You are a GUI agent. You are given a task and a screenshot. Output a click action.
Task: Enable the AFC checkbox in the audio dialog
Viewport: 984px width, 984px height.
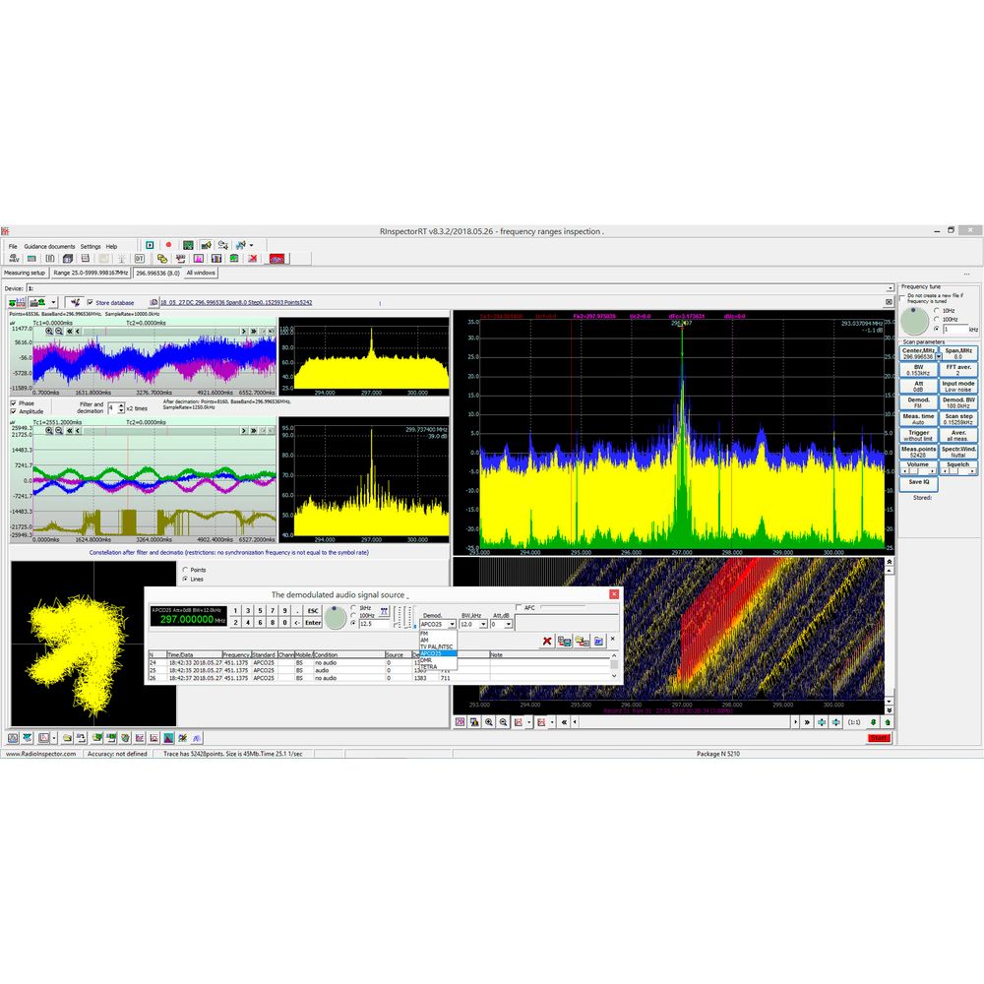pos(519,607)
